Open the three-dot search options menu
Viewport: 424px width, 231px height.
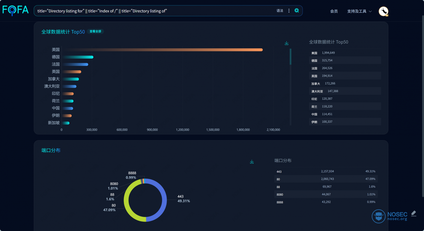tap(289, 11)
